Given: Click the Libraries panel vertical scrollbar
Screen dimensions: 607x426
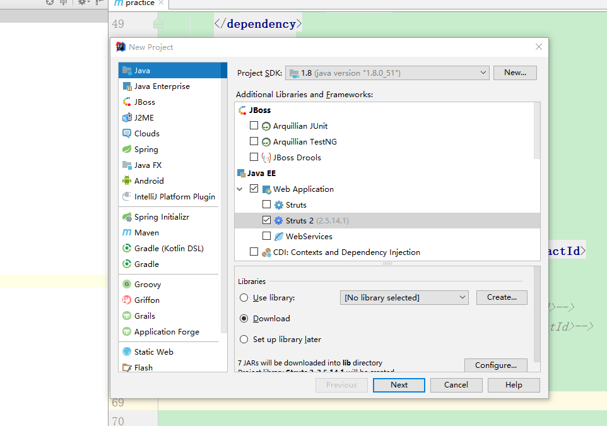Looking at the screenshot, I should (536, 314).
